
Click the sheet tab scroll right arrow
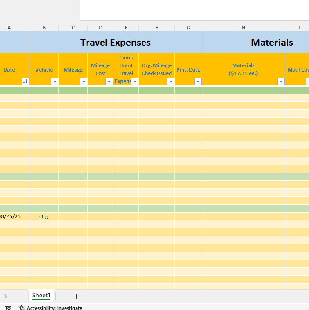(x=6, y=296)
